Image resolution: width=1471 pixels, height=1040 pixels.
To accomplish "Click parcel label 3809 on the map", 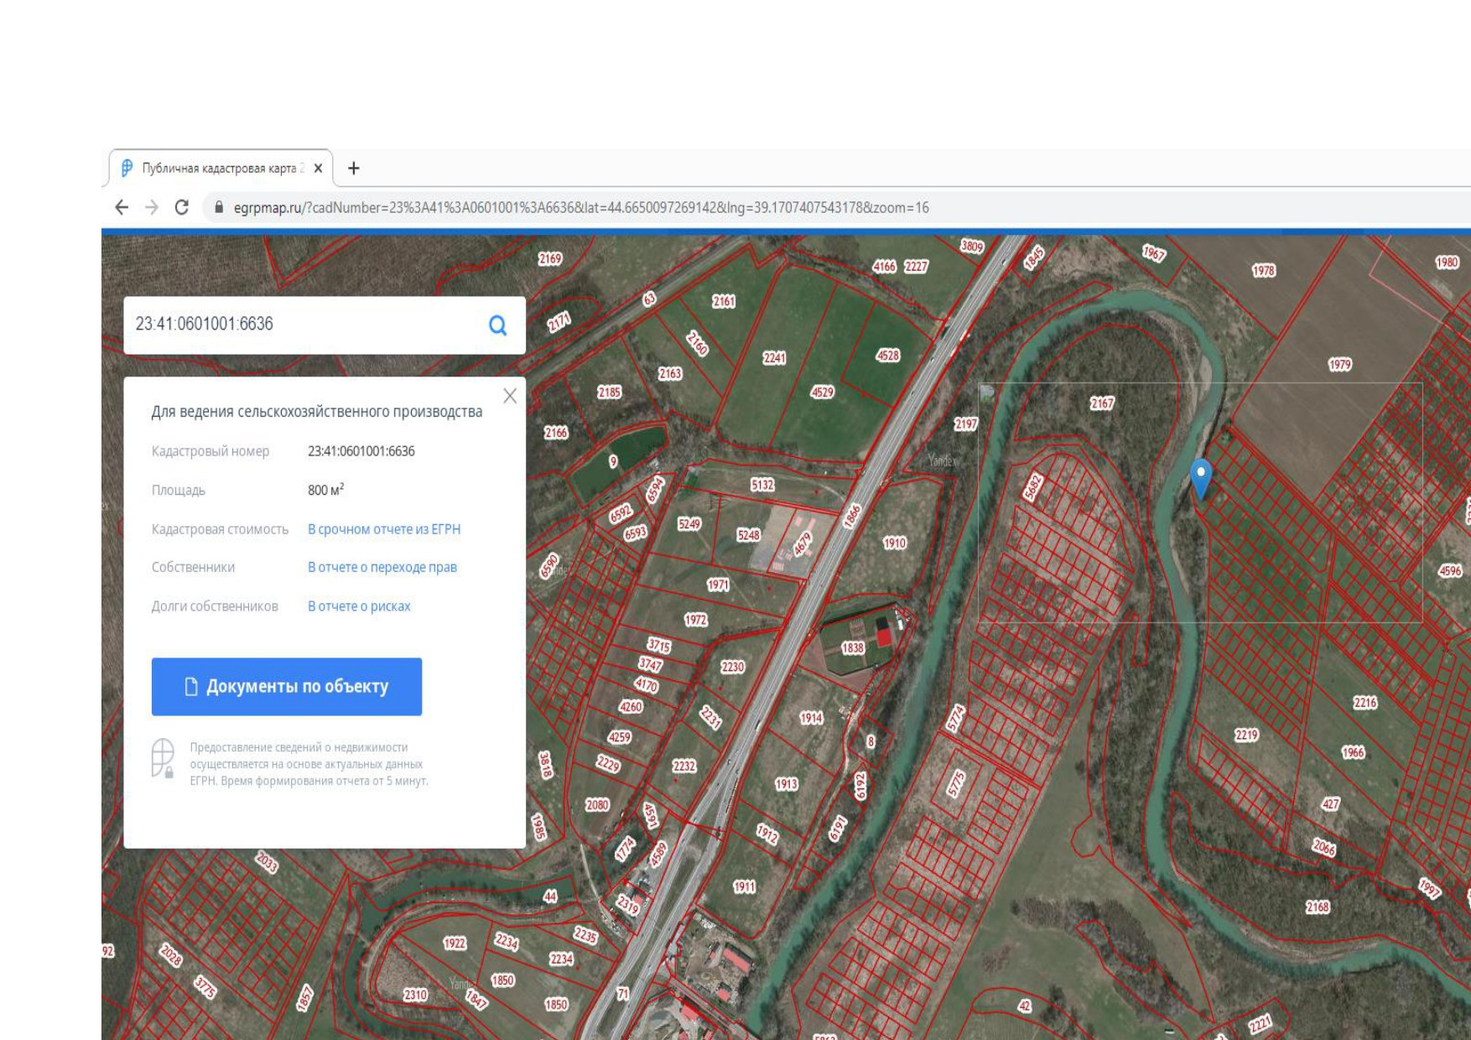I will tap(971, 247).
